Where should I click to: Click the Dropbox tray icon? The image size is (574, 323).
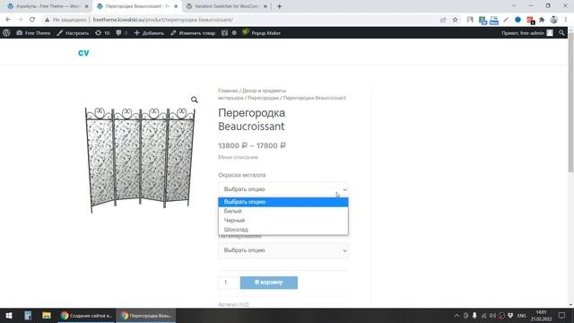point(510,315)
